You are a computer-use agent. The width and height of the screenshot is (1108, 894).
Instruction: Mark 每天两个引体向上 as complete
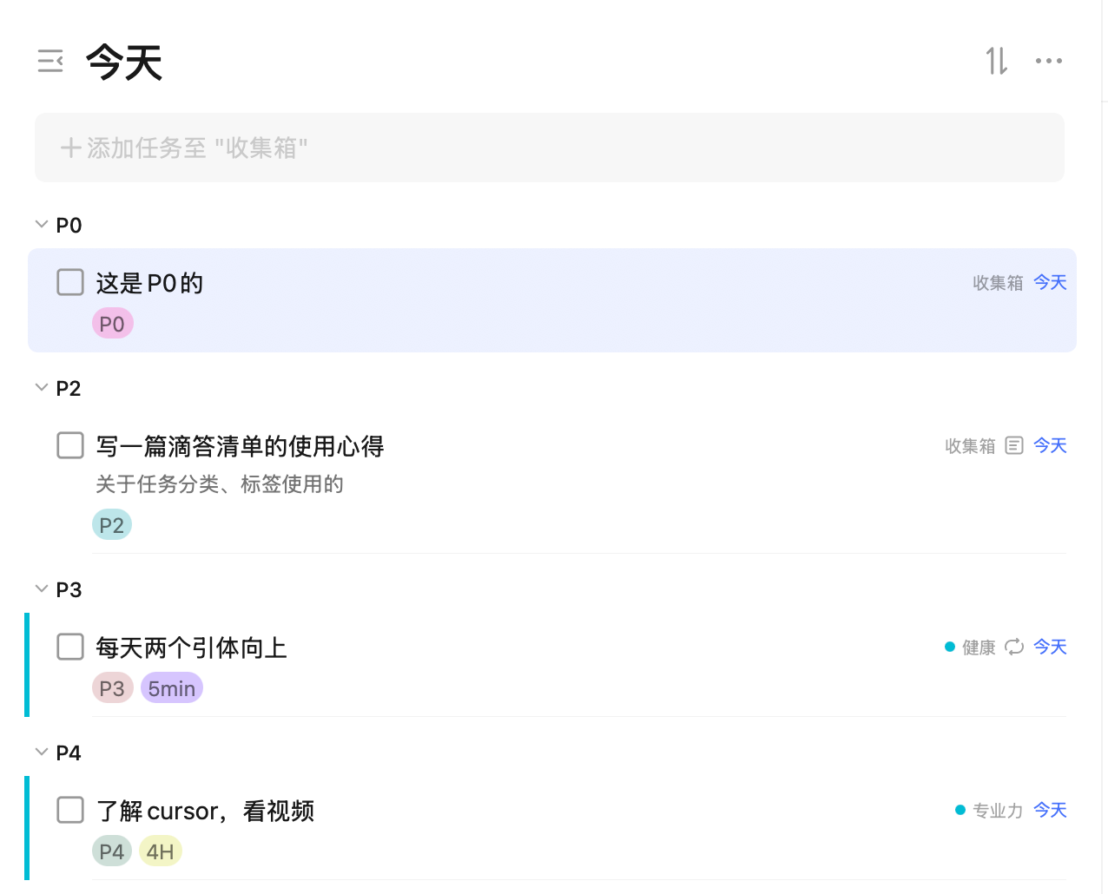click(70, 647)
